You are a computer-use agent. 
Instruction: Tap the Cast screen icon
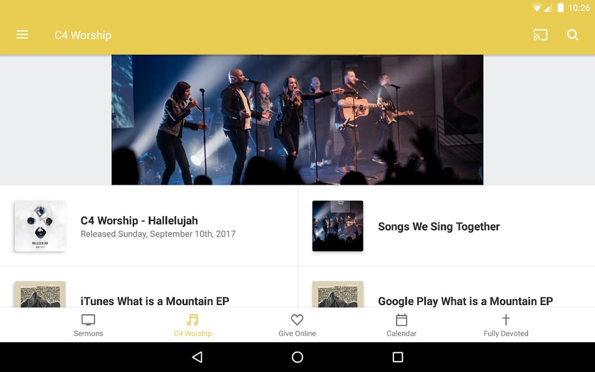[540, 35]
